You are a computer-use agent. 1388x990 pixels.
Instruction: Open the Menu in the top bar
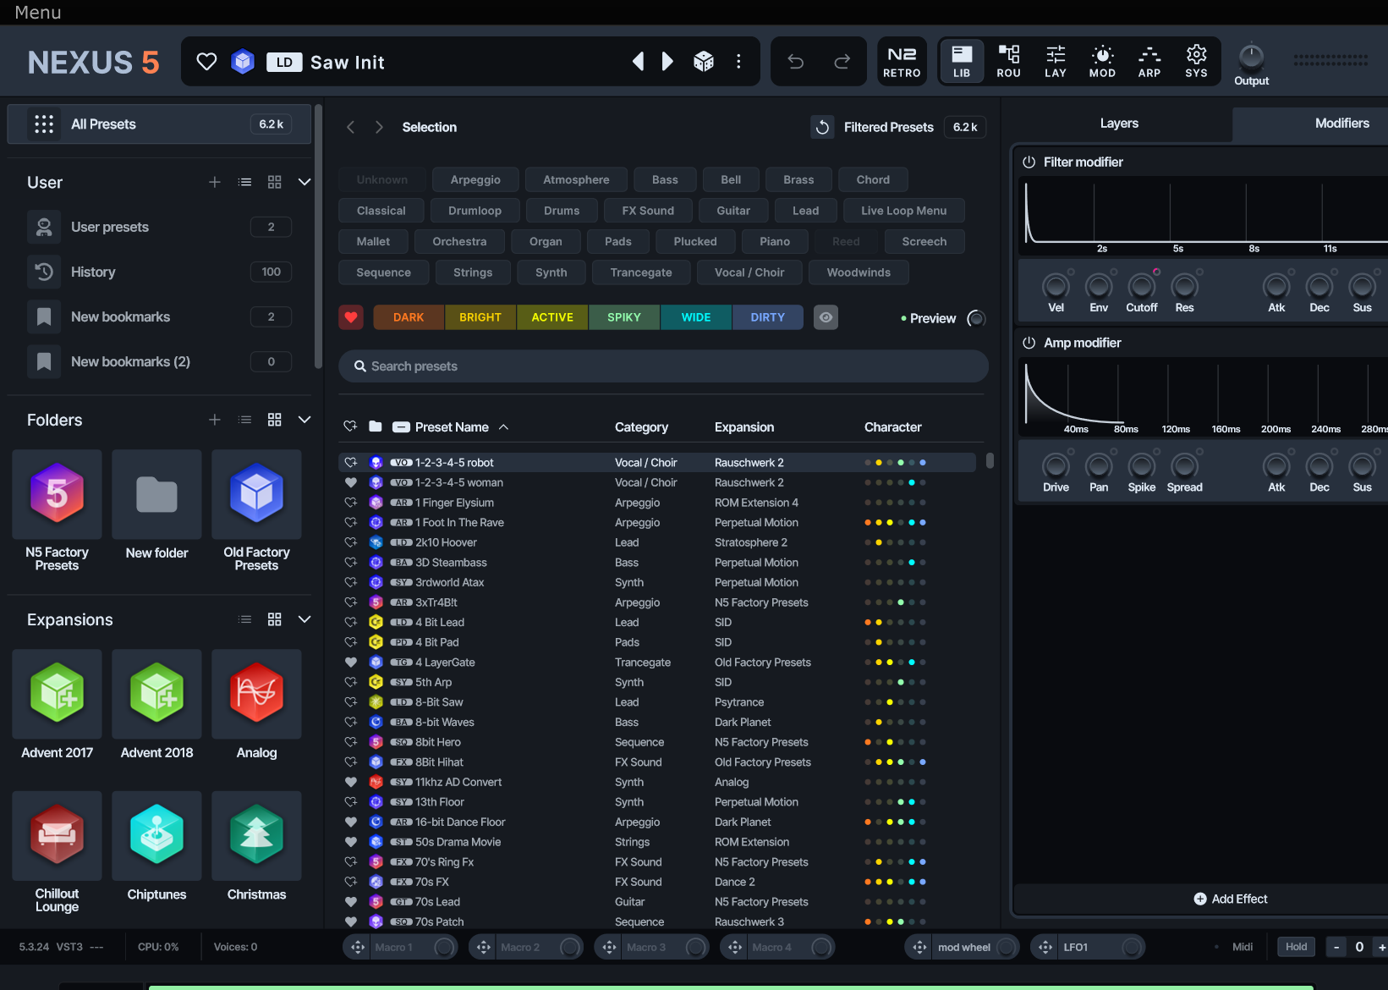tap(38, 13)
